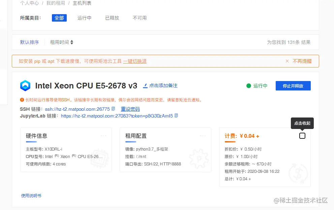Click the 租用开始于: 2020-09-08 16:22 line
Screen dimensions: 334x210
pyautogui.click(x=252, y=172)
